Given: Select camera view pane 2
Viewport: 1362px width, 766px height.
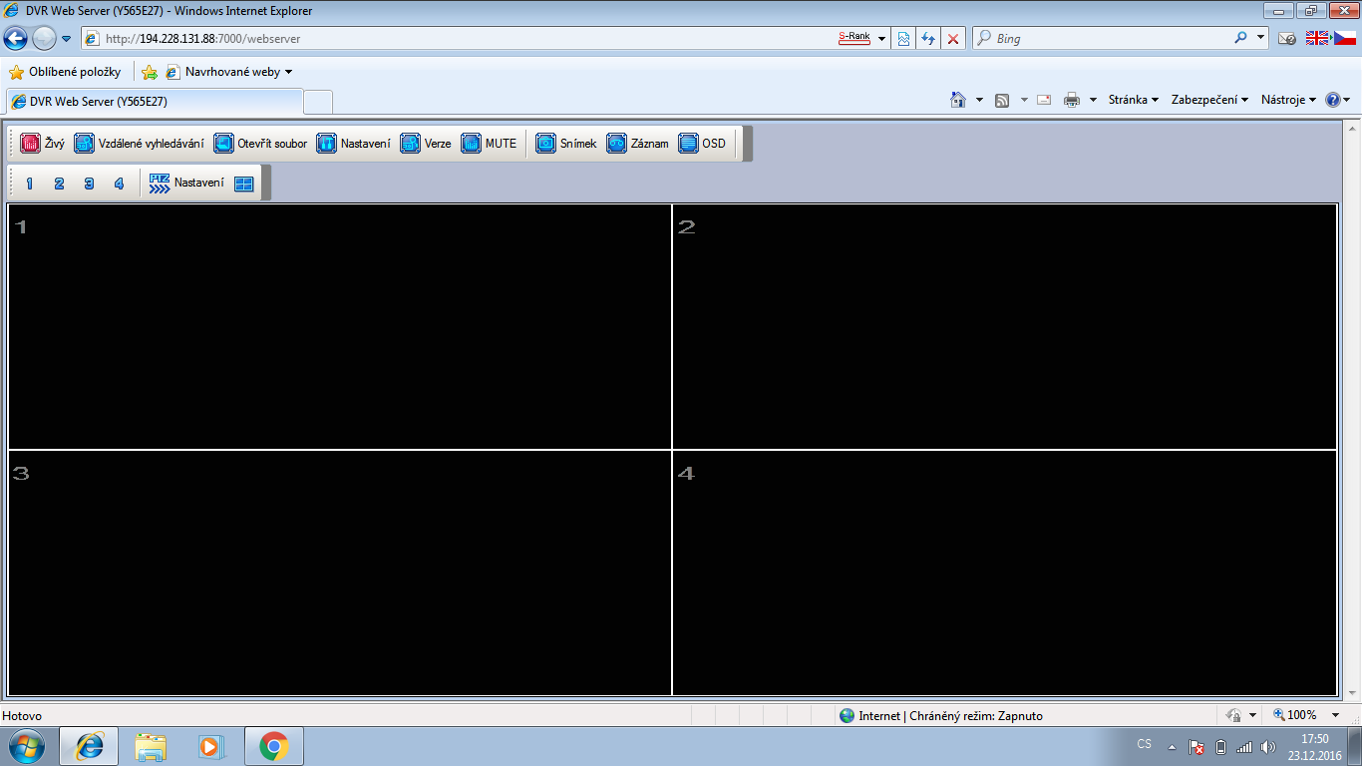Looking at the screenshot, I should [1005, 326].
